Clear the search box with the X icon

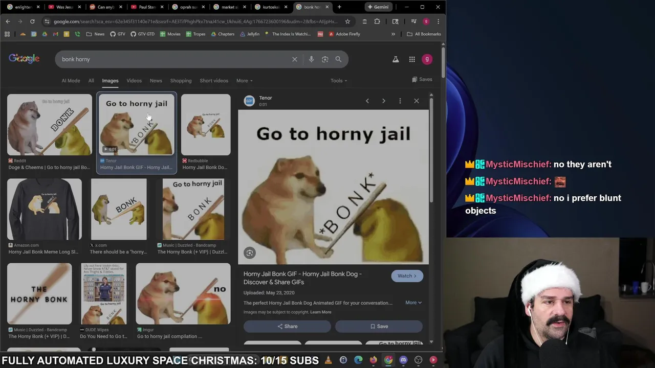coord(295,59)
